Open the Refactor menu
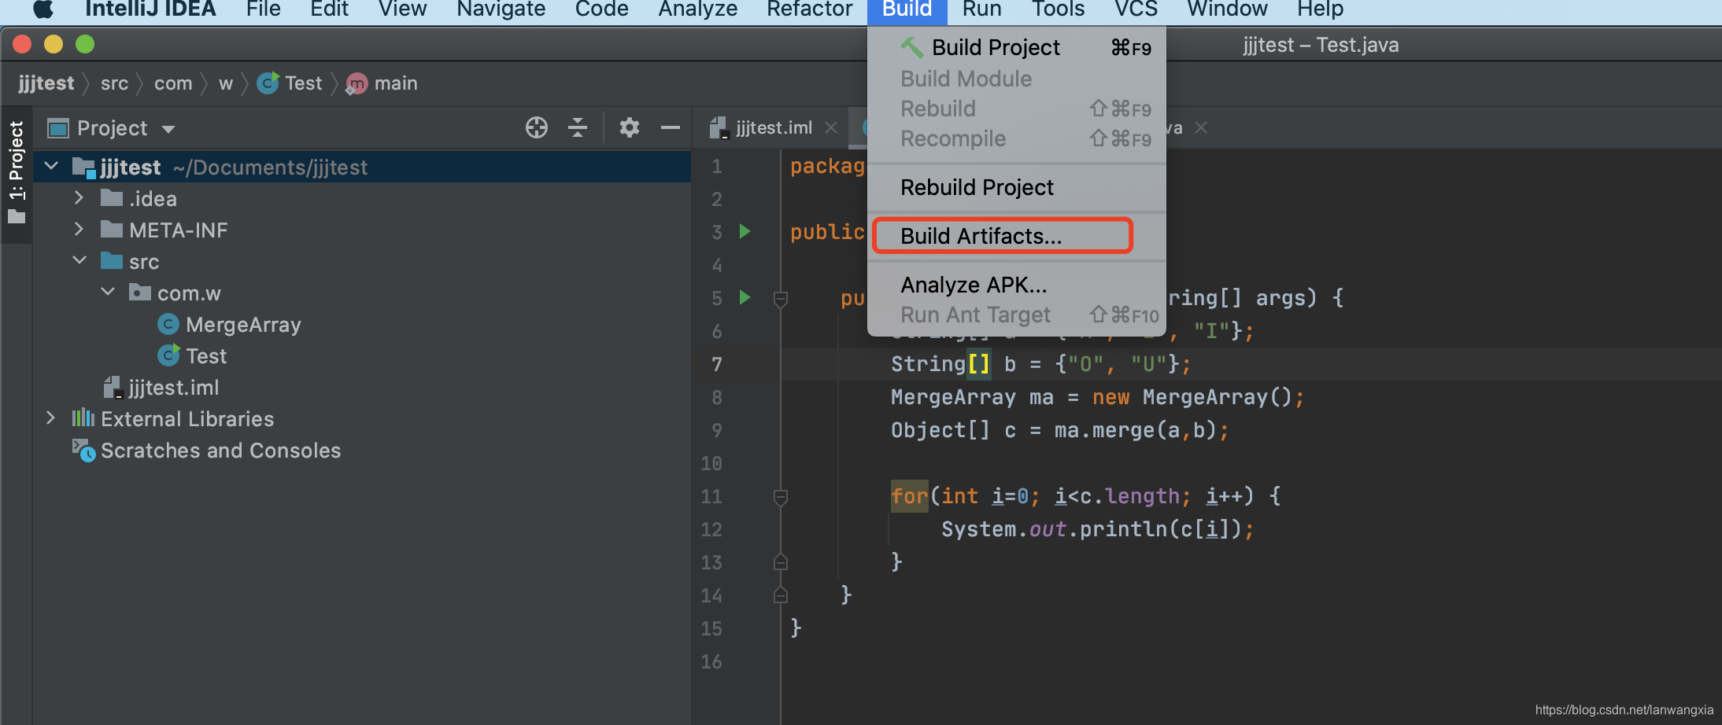The height and width of the screenshot is (725, 1722). point(809,9)
